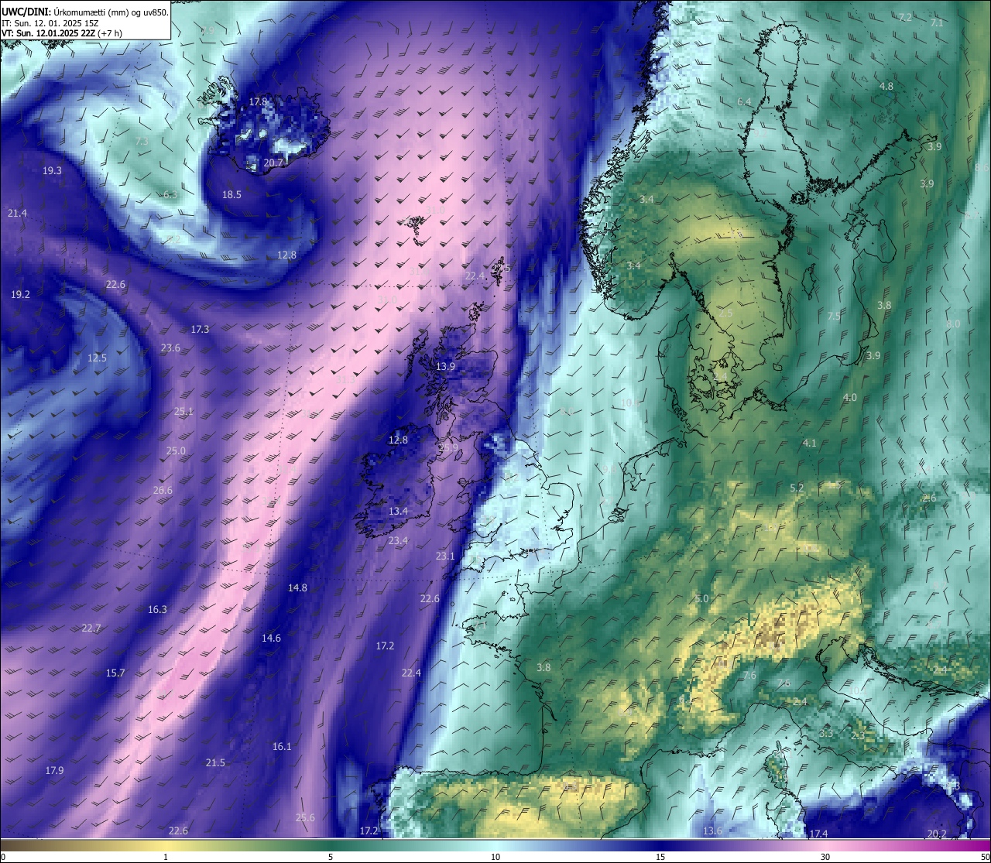The width and height of the screenshot is (991, 863).
Task: Click the 23.1 value near Cornwall
Action: pos(445,556)
